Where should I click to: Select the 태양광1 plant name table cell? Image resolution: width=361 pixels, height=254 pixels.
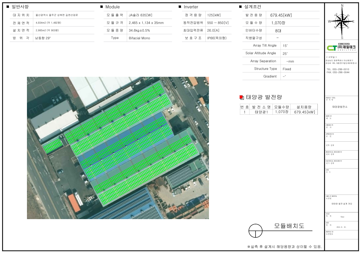point(261,112)
